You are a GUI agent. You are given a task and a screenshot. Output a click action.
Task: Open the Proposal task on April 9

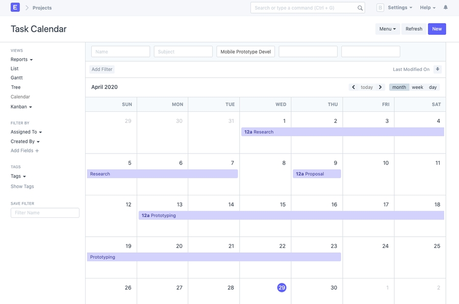click(x=317, y=174)
